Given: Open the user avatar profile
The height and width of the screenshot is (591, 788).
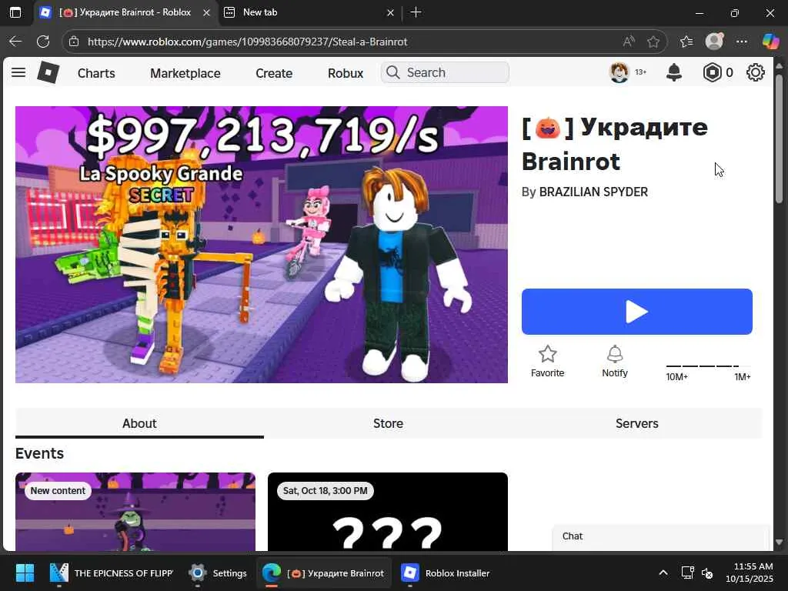Looking at the screenshot, I should tap(619, 73).
